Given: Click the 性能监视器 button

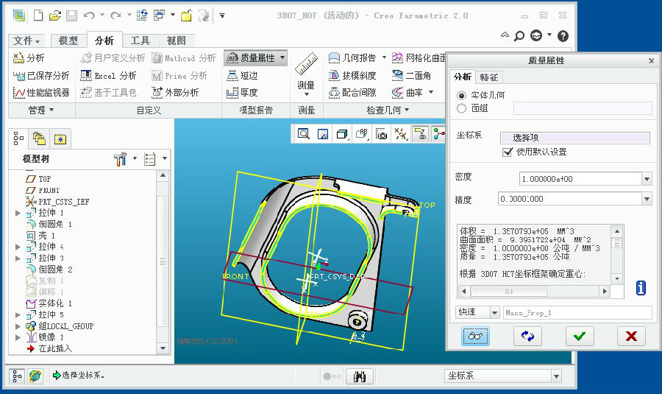Looking at the screenshot, I should [42, 93].
